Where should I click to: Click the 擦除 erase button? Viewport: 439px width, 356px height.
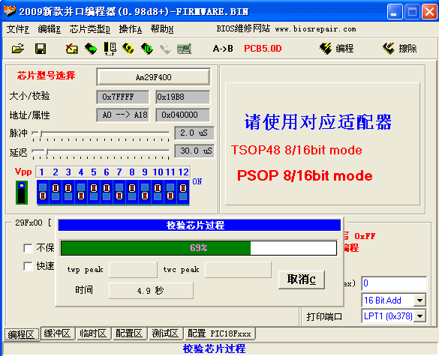[400, 49]
